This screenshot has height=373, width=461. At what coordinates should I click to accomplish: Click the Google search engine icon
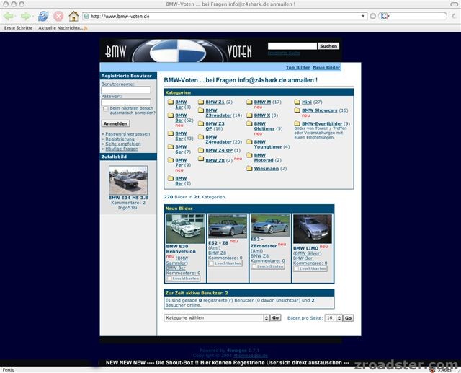384,16
